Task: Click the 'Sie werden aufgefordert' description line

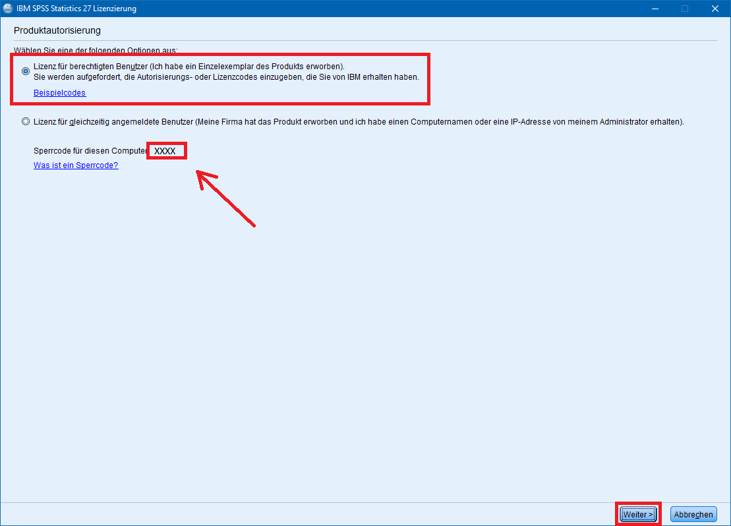Action: click(225, 77)
